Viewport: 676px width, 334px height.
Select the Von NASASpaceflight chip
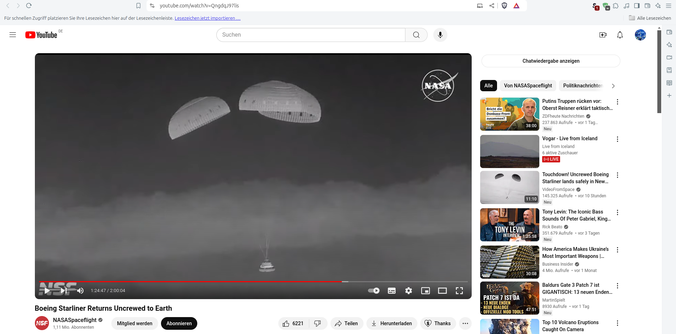click(x=528, y=86)
